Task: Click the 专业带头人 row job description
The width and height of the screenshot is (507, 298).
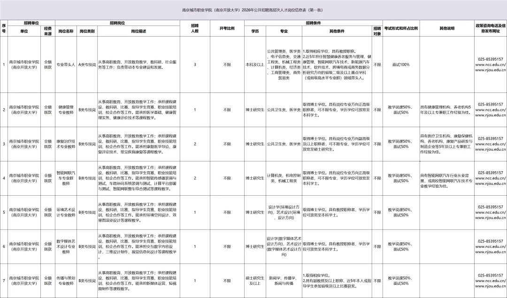Action: [138, 65]
